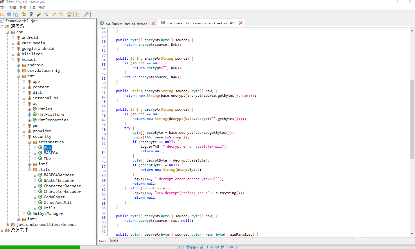Toggle the flatten packages icon
Image resolution: width=415 pixels, height=249 pixels.
pos(31,14)
